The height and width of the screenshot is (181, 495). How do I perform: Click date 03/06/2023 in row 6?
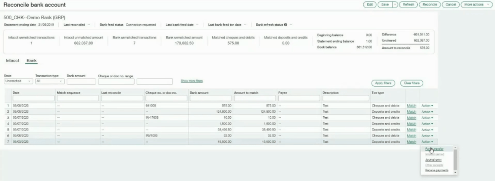(x=20, y=136)
